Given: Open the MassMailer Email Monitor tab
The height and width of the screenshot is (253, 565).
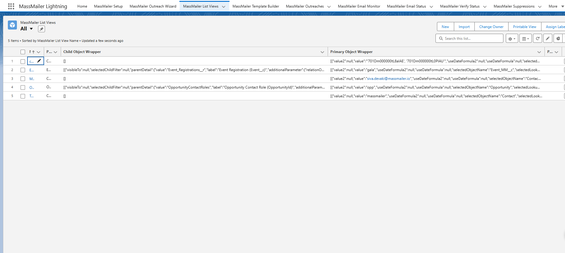Looking at the screenshot, I should pos(359,6).
